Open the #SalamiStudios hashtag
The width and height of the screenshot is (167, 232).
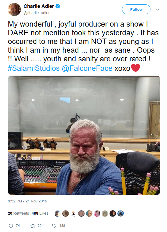coord(34,68)
